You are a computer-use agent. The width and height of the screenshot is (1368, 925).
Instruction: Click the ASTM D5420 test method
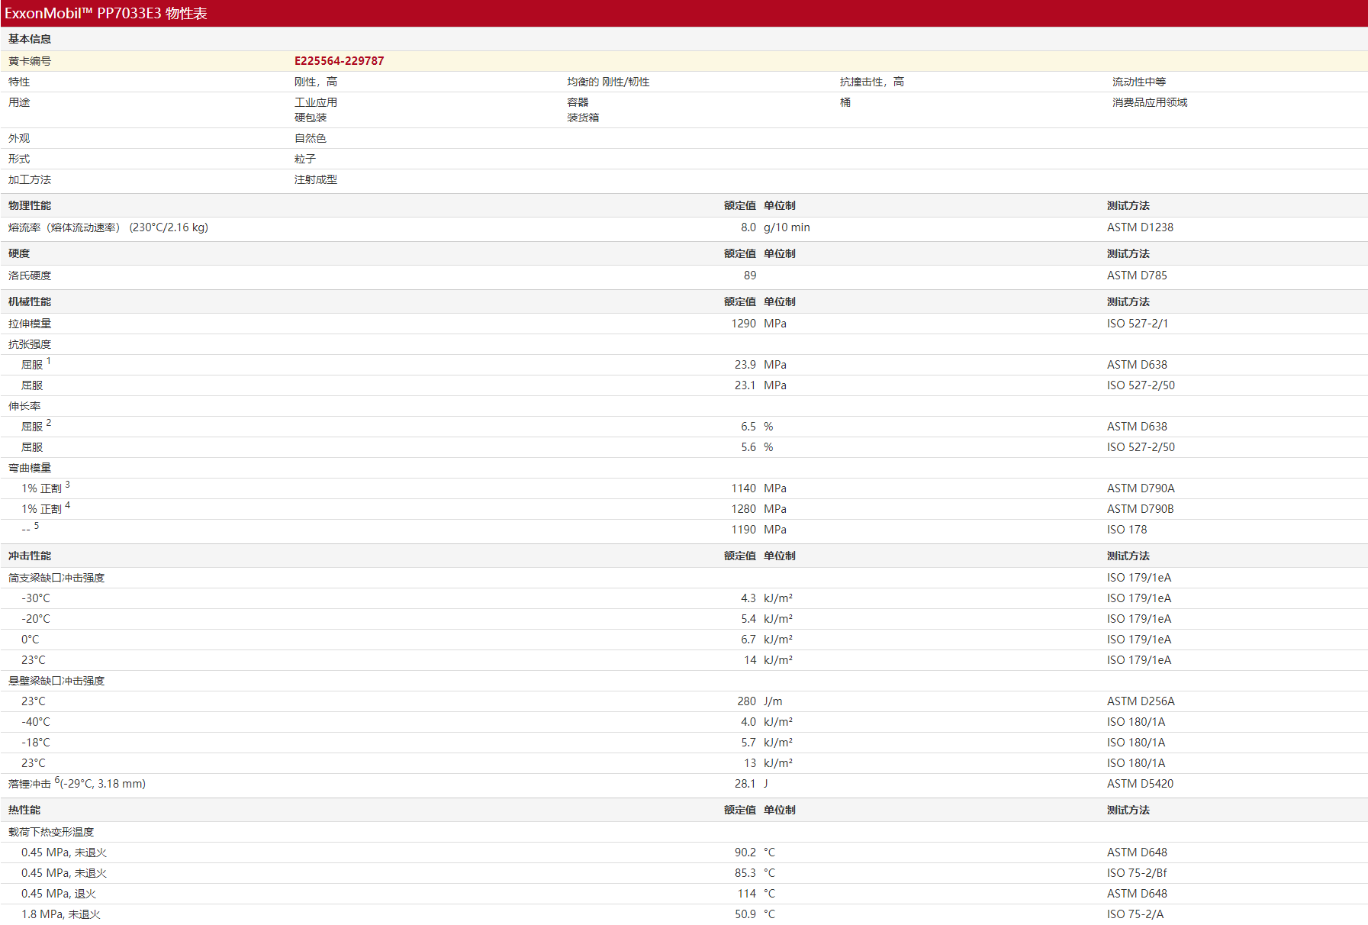(1140, 784)
